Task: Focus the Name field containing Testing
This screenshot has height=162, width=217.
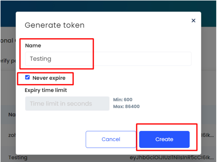Action: [x=108, y=59]
